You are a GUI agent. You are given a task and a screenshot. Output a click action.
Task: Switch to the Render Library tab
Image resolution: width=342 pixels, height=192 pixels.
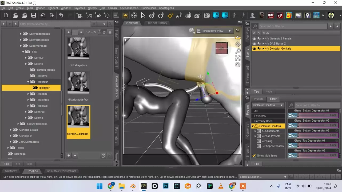[157, 23]
